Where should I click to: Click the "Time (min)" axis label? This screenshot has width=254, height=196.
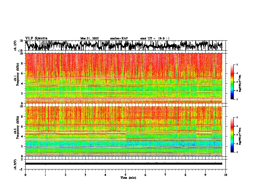128,178
